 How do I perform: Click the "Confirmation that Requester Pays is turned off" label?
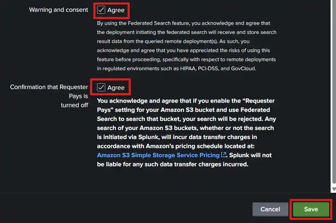(x=49, y=96)
